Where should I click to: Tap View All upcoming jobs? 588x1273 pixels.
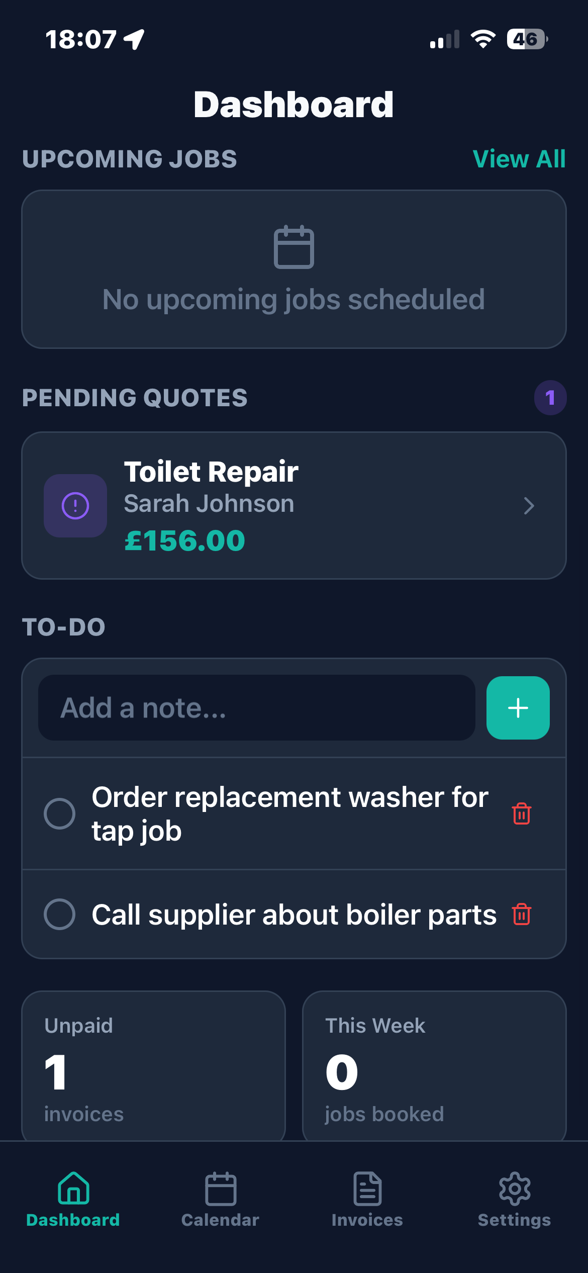519,159
